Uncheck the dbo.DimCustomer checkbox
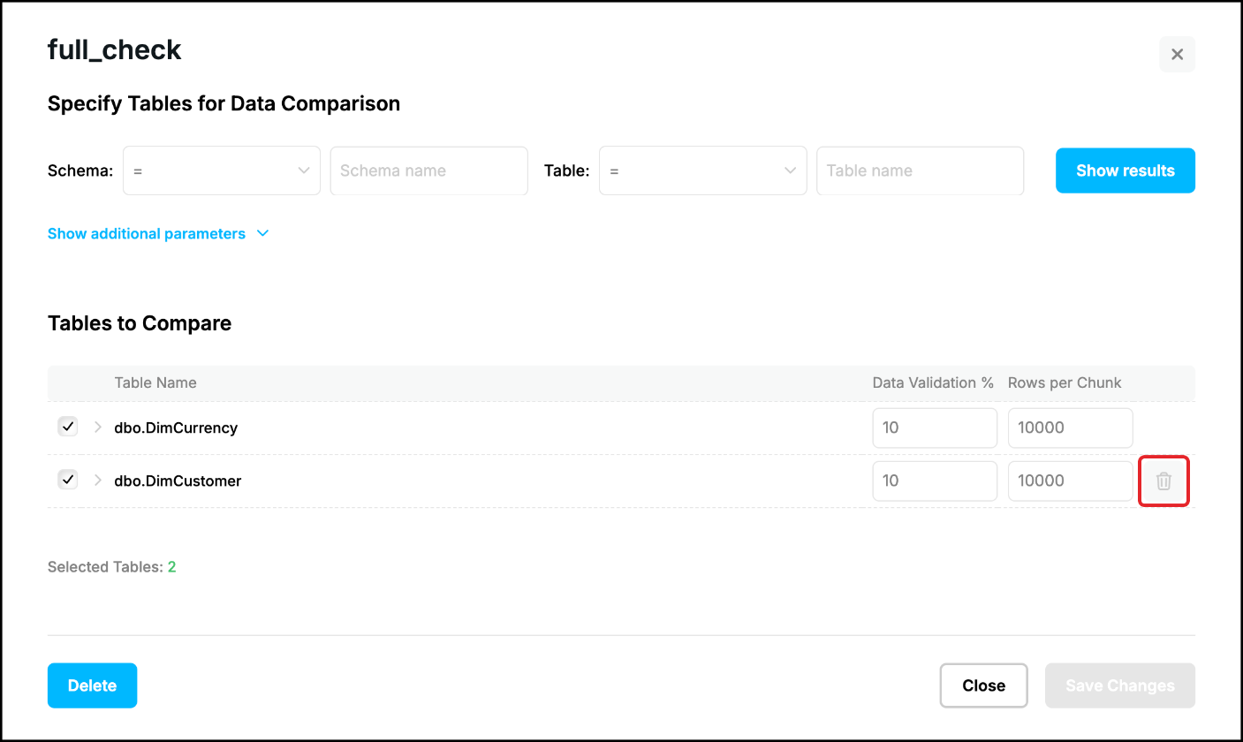 click(68, 480)
